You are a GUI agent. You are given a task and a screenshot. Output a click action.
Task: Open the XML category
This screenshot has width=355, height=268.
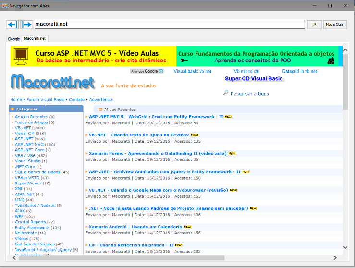point(19,189)
